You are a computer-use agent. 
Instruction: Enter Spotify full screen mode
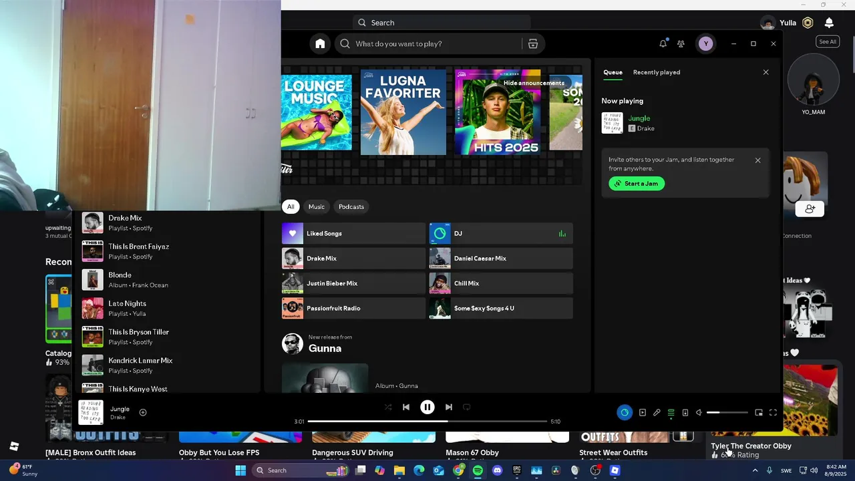click(x=773, y=412)
